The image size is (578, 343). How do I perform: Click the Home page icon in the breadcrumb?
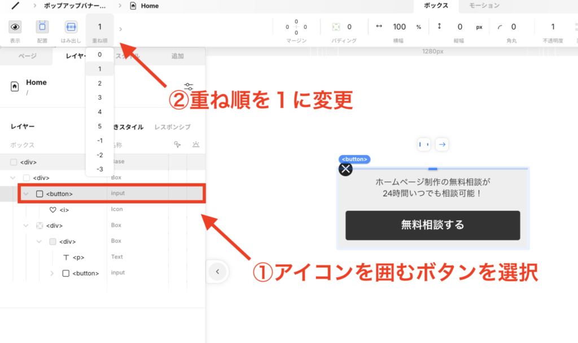click(x=133, y=6)
